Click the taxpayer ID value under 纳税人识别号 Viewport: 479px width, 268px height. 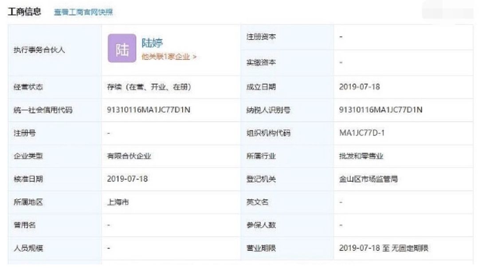(x=381, y=110)
